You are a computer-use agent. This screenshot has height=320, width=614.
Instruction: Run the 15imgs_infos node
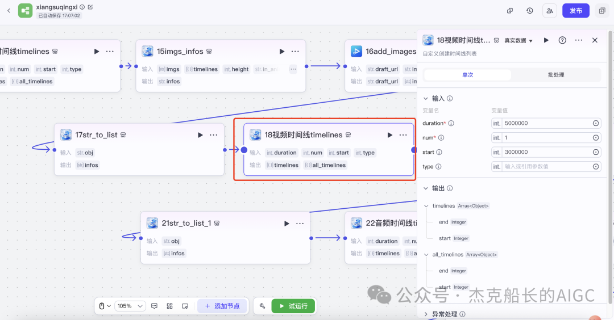click(x=282, y=51)
